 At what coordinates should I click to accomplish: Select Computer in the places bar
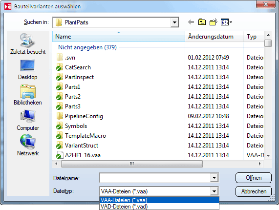pyautogui.click(x=28, y=120)
